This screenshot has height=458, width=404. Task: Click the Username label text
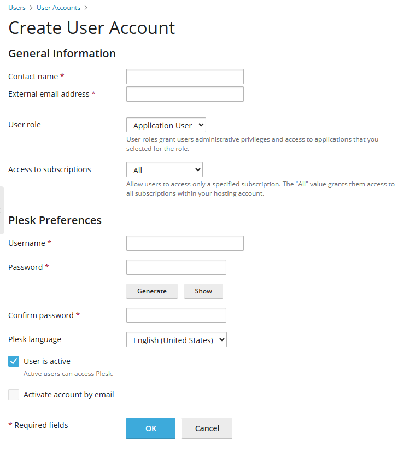[27, 243]
